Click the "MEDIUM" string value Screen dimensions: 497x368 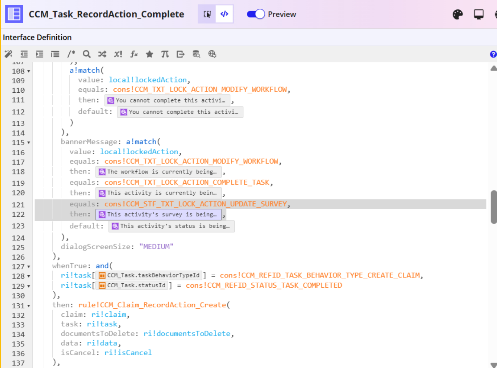(x=156, y=247)
